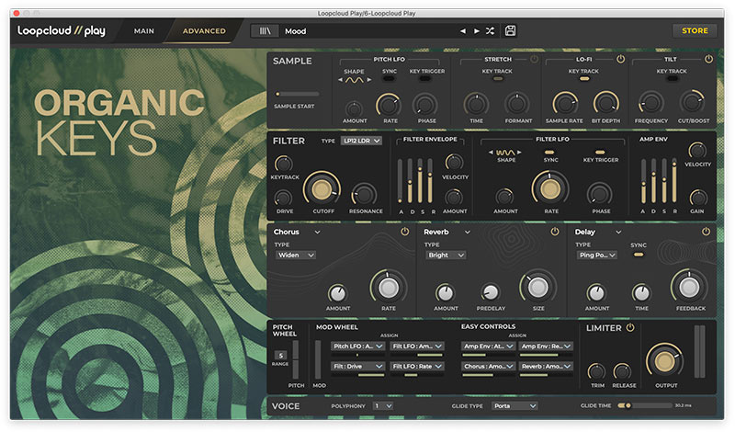Select previous Pitch LFO shape arrow
735x432 pixels.
[340, 80]
